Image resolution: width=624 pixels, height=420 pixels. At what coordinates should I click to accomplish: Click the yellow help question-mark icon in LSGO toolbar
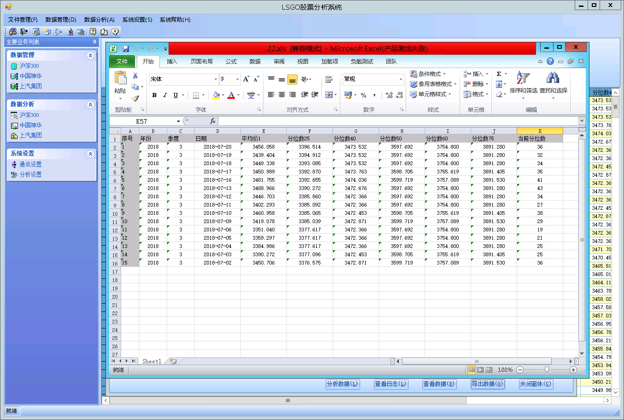[x=93, y=32]
